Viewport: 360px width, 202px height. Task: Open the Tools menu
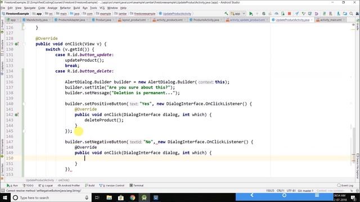(x=93, y=8)
